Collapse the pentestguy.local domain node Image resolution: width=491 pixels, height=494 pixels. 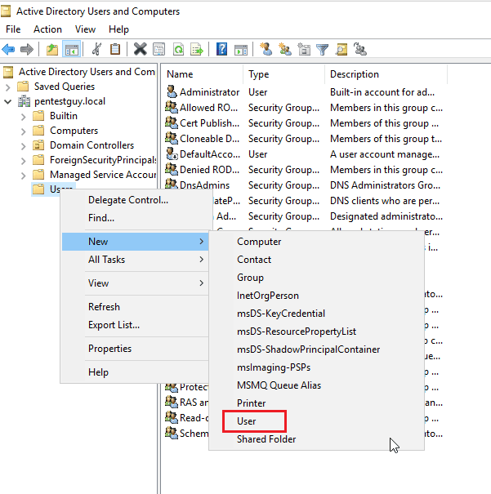pos(8,101)
